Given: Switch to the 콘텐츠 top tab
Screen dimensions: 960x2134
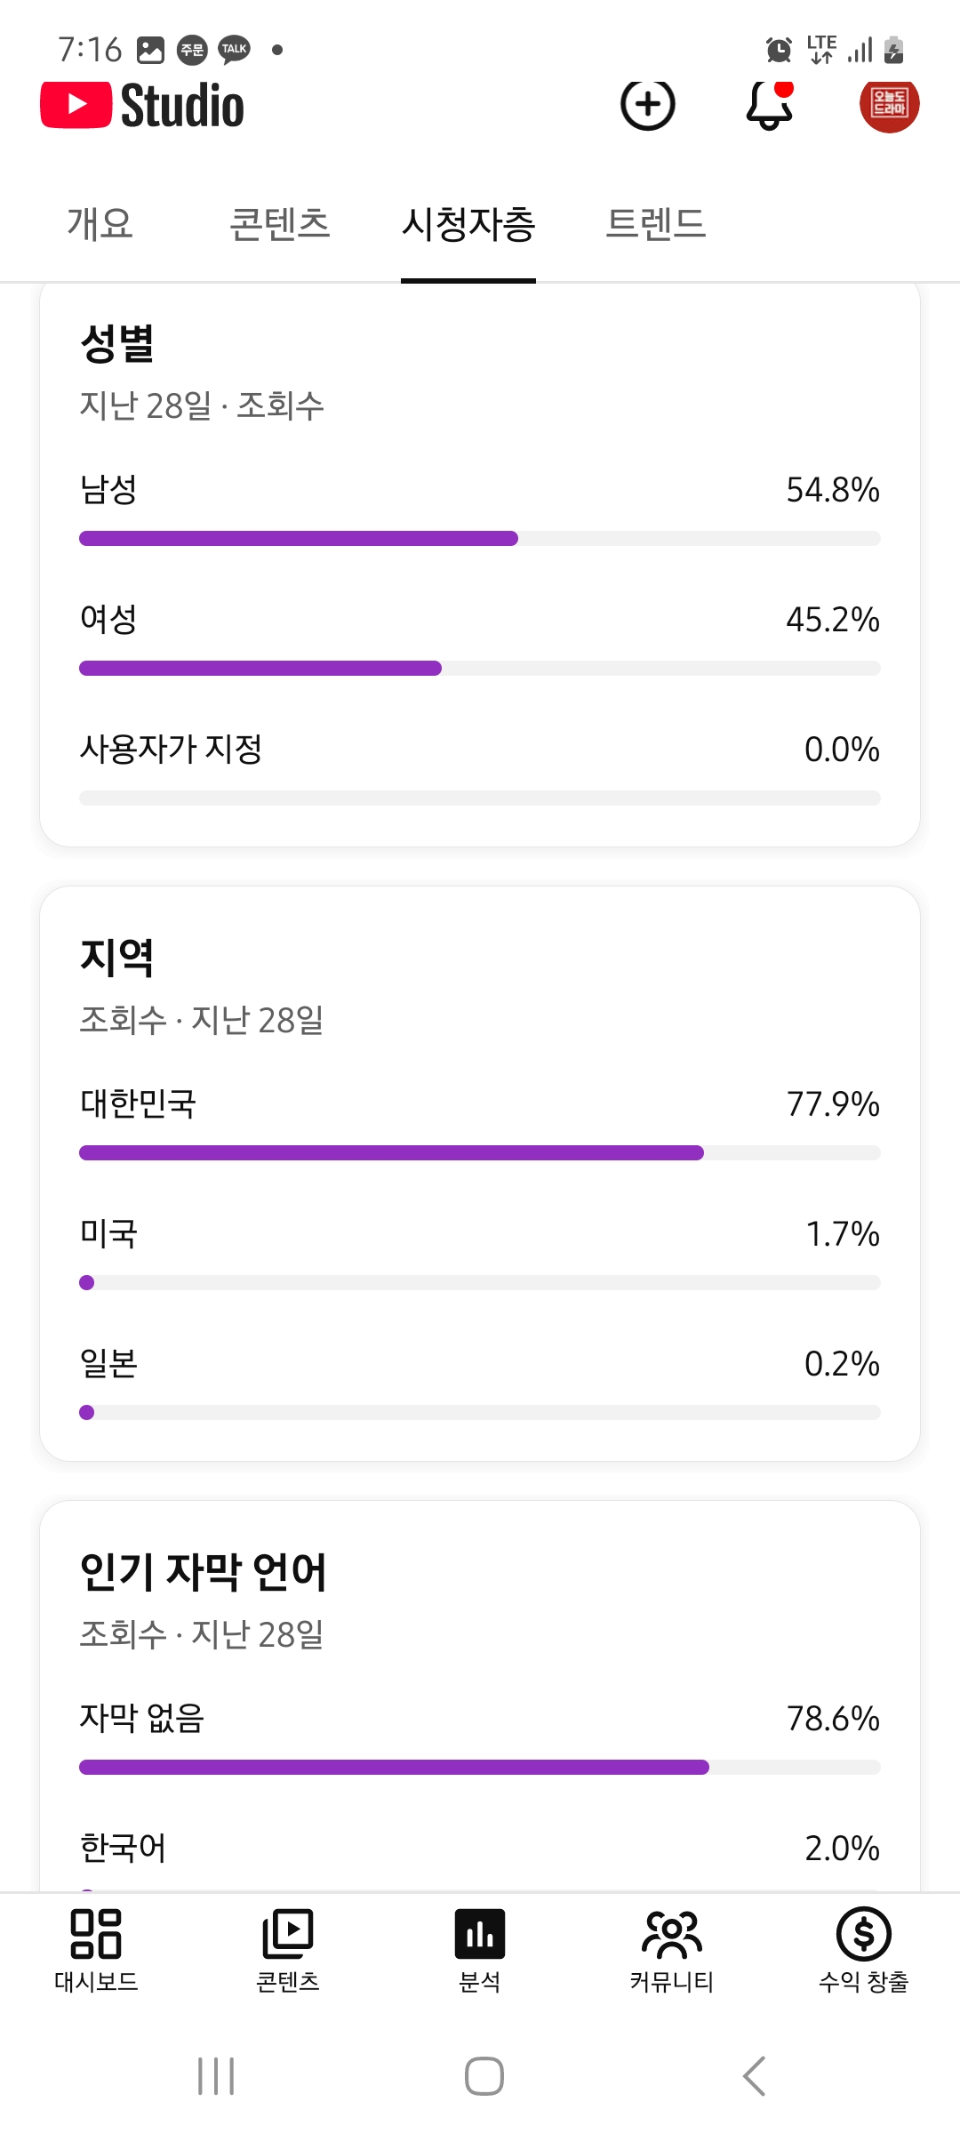Looking at the screenshot, I should coord(279,223).
